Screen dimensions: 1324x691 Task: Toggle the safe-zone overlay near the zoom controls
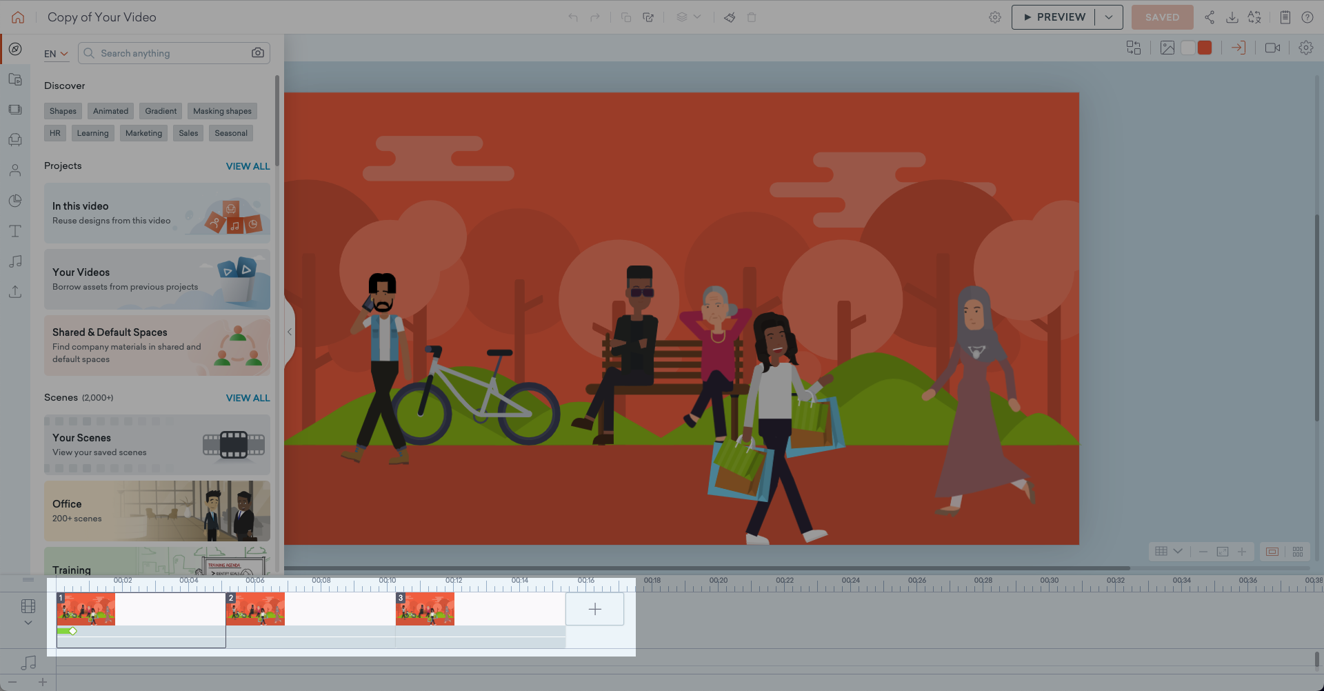coord(1272,552)
